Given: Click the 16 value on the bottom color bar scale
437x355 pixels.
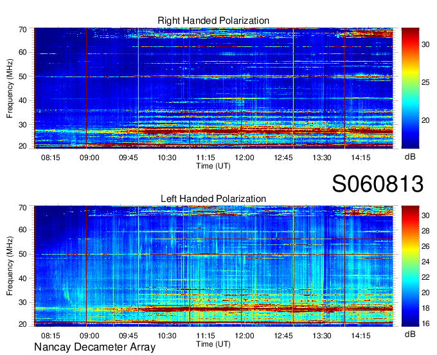Looking at the screenshot, I should (425, 323).
